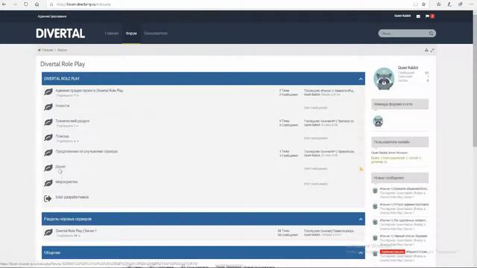Click the add notes pen icon

coord(449,4)
